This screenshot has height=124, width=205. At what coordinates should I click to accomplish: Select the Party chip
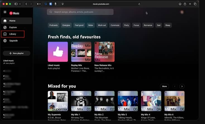[x=126, y=25]
